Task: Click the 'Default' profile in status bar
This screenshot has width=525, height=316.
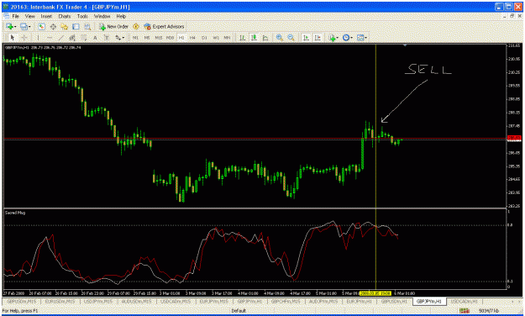Action: [x=239, y=311]
